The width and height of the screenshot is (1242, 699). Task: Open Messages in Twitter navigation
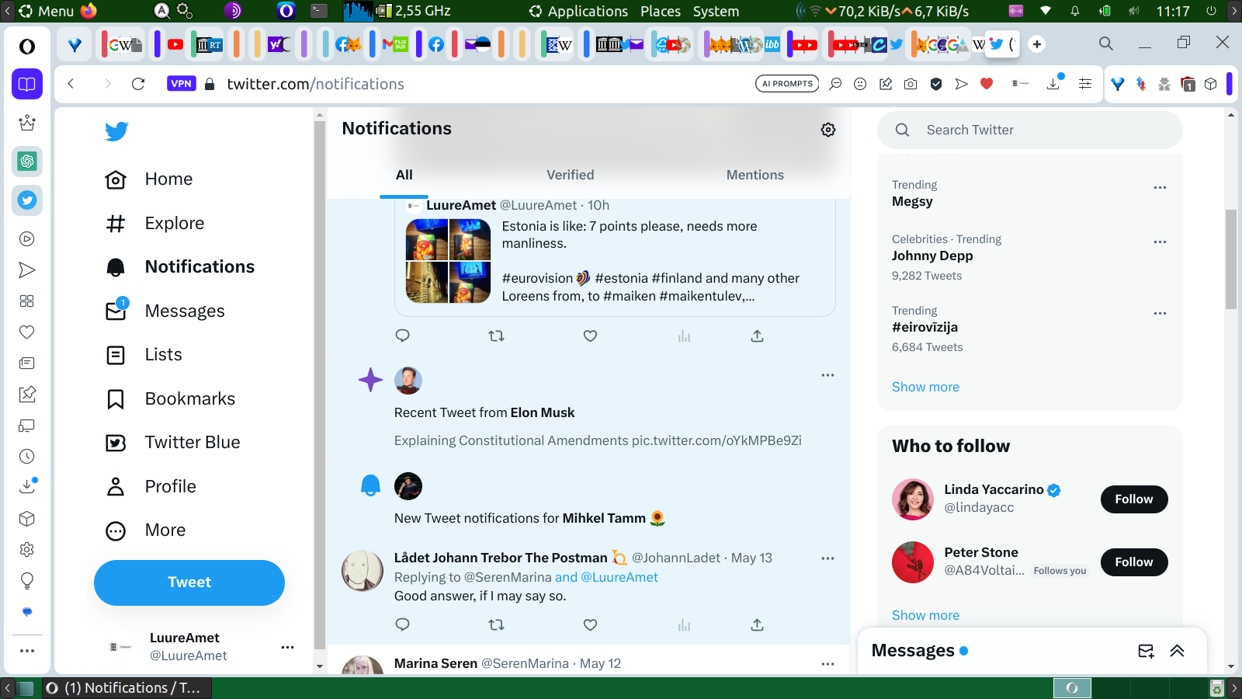(165, 311)
